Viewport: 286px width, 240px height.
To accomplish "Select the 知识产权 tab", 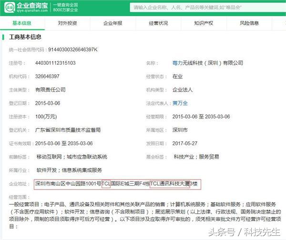I will tap(204, 23).
